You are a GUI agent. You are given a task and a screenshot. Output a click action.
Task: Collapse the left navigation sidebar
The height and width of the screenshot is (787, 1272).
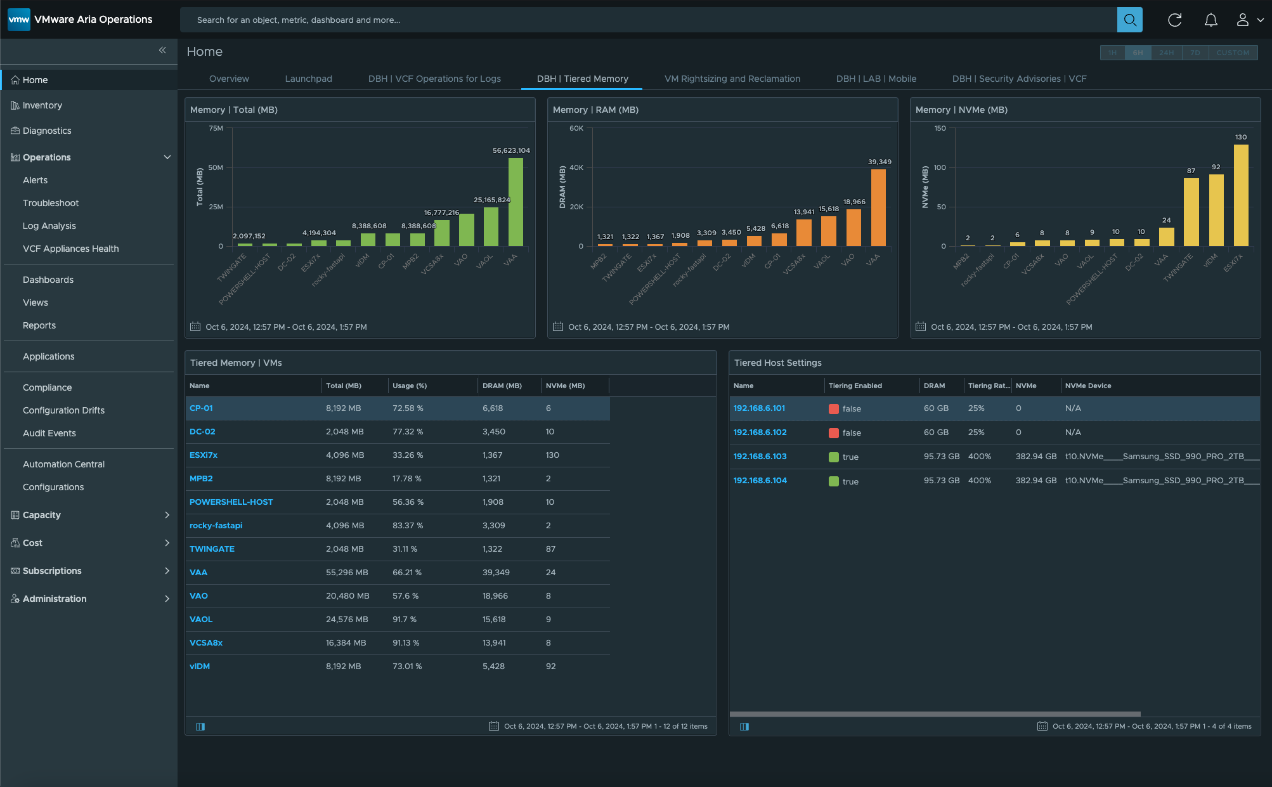click(x=162, y=50)
